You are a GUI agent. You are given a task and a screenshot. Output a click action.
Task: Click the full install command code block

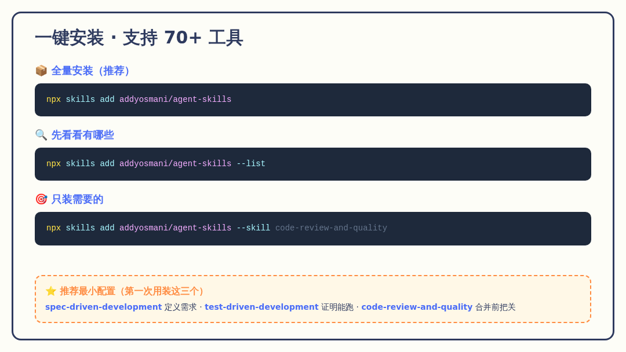[x=313, y=100]
